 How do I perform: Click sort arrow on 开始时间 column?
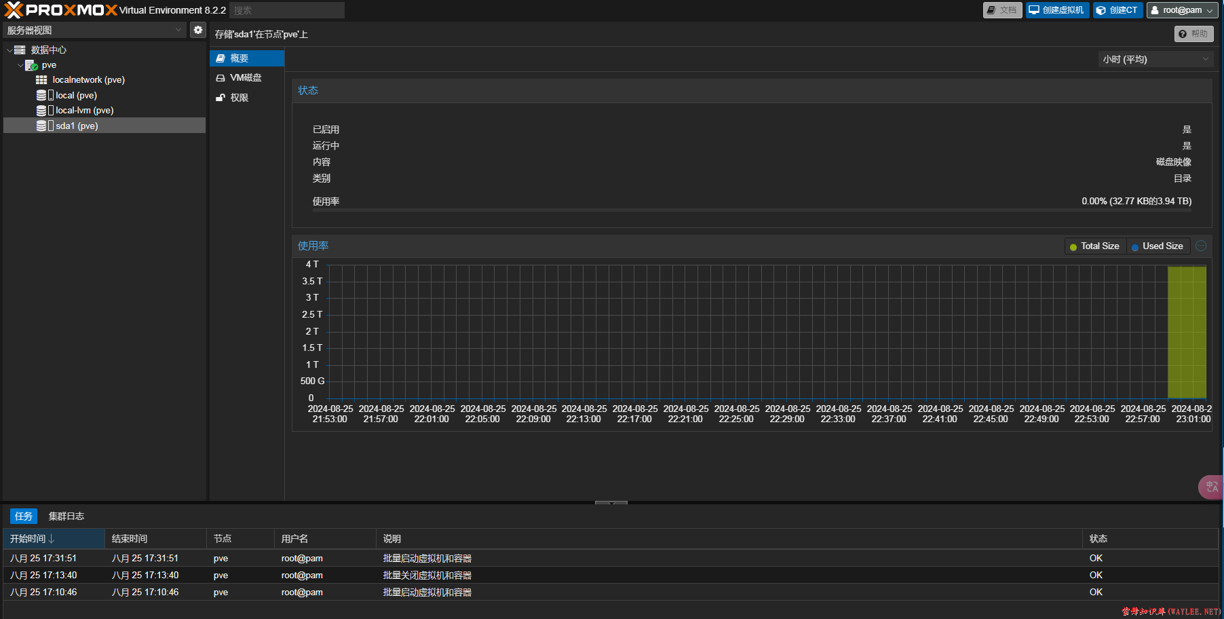pyautogui.click(x=52, y=539)
